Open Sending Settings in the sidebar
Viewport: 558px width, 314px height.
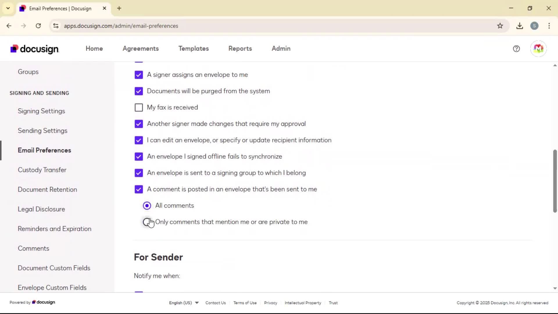pos(42,131)
